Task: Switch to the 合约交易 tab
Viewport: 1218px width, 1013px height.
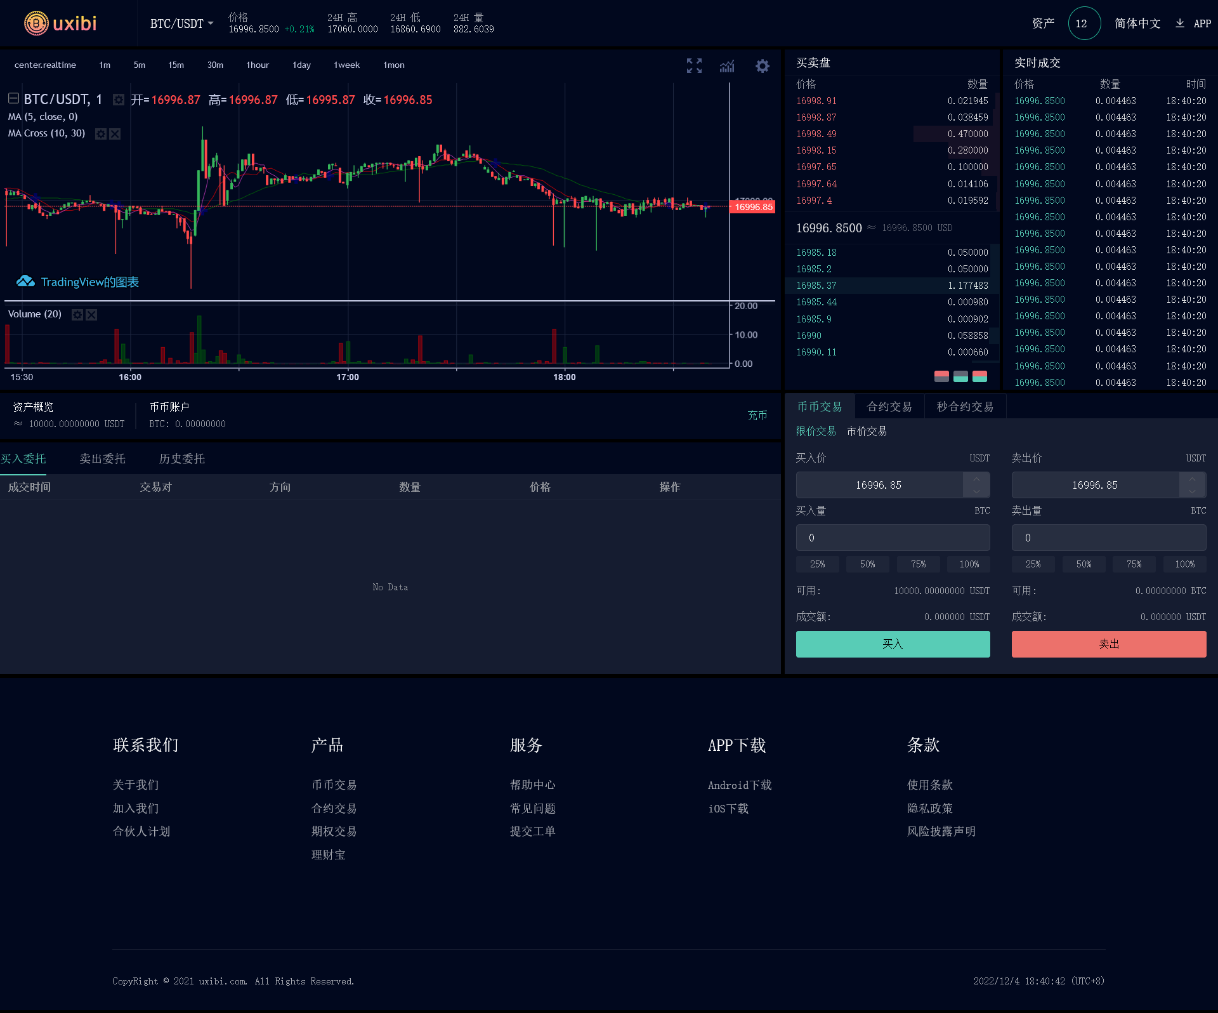Action: point(889,406)
